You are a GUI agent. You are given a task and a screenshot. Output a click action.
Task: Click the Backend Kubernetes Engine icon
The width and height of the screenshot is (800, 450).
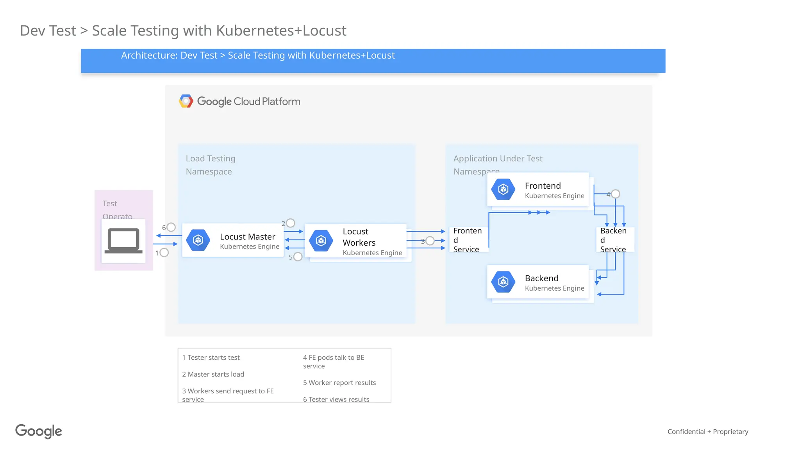coord(504,282)
